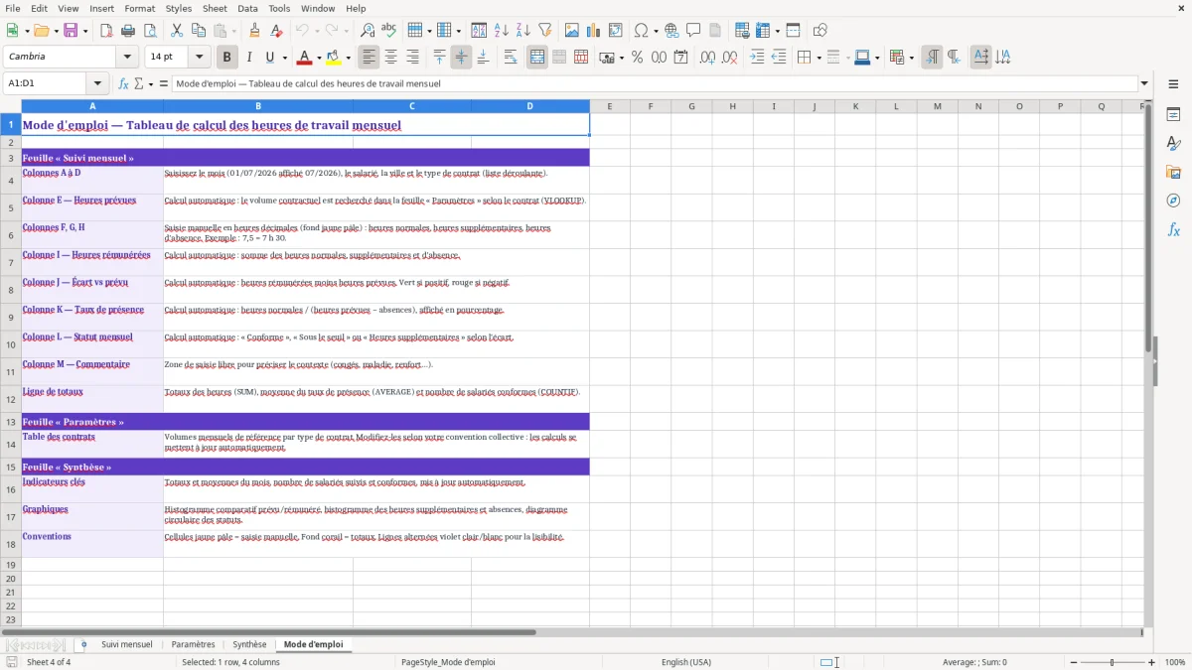Click the Export as PDF icon
The width and height of the screenshot is (1192, 670).
coord(106,31)
